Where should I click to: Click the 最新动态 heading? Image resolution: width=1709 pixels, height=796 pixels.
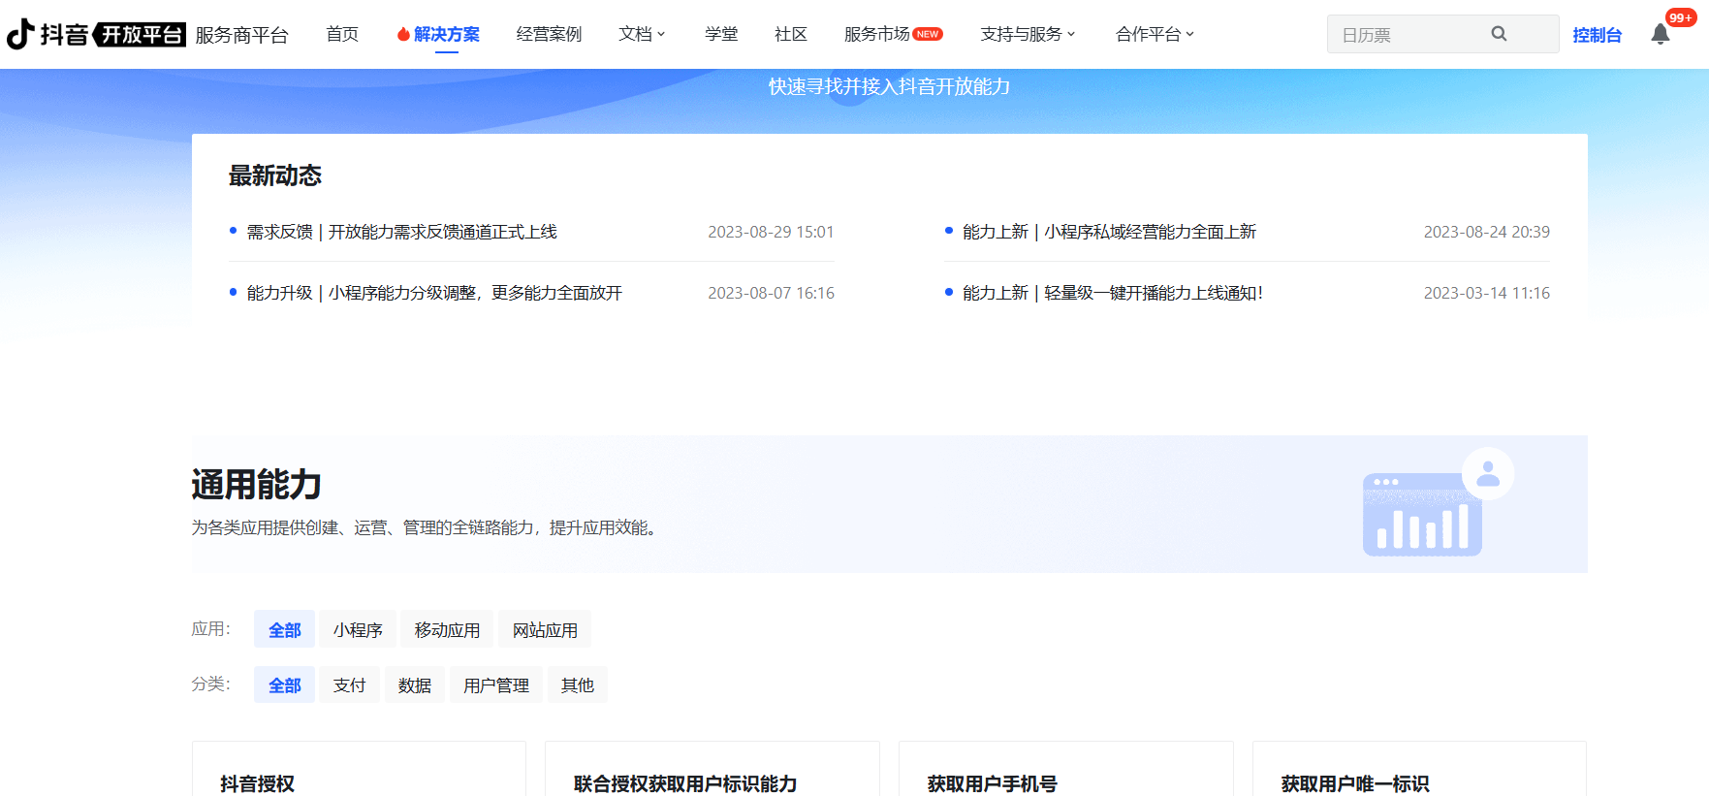tap(275, 175)
